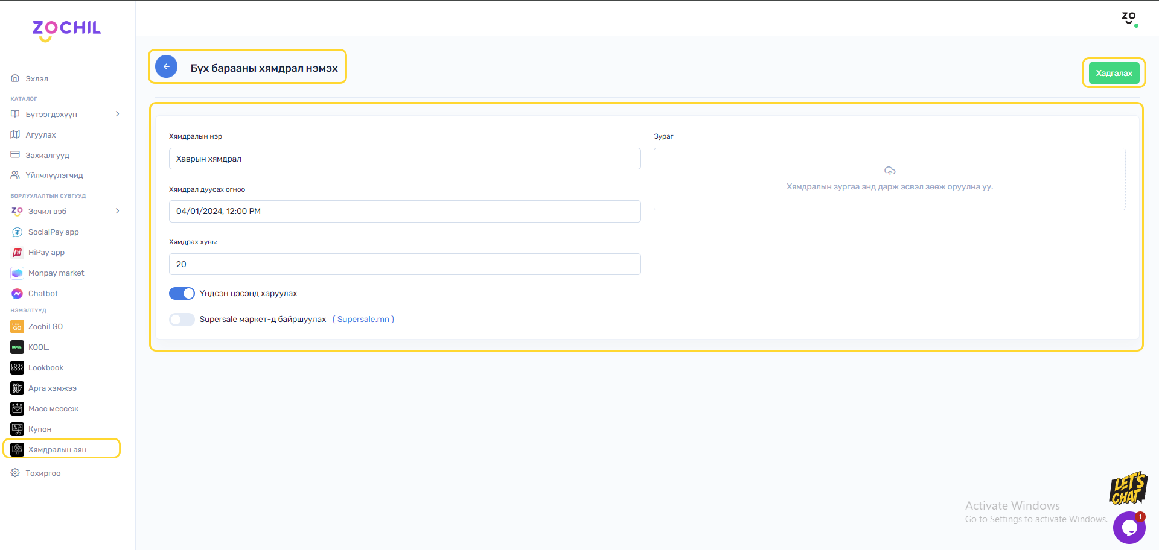
Task: Open the KOOL. app icon
Action: [x=17, y=347]
